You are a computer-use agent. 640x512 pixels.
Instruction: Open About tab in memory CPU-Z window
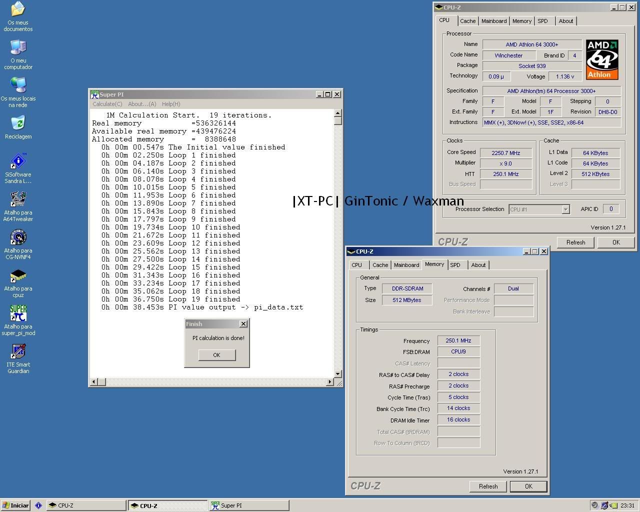(478, 265)
